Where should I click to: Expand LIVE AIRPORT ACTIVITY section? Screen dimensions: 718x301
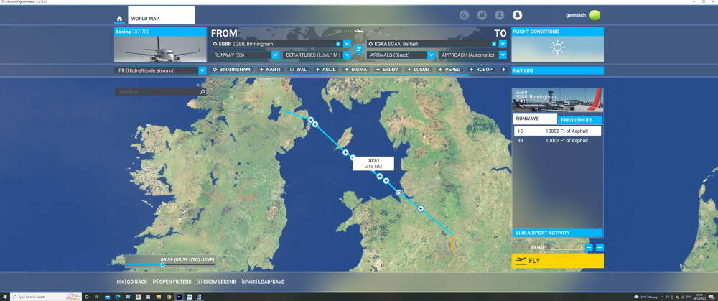point(557,233)
